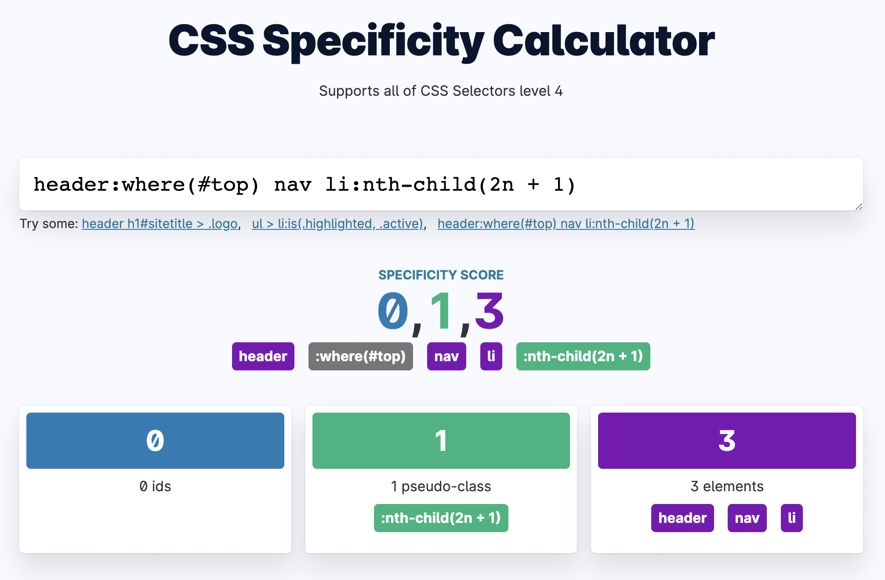Click the 'nav' tag in the elements card
The image size is (885, 580).
pos(747,518)
